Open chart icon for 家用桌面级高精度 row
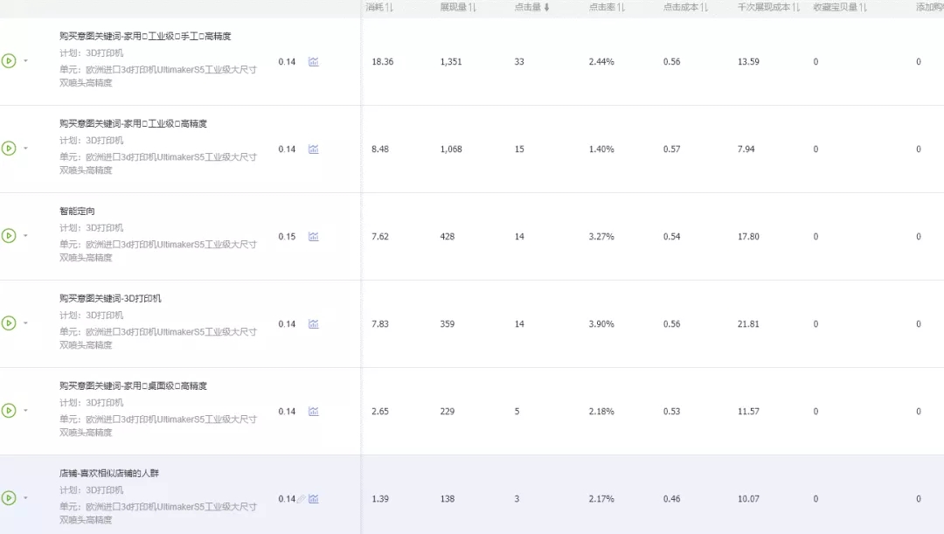Screen dimensions: 944x534 point(313,412)
